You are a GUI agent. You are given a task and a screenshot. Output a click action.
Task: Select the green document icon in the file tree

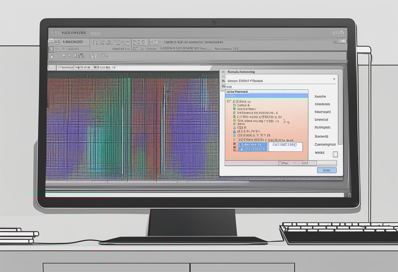(x=234, y=109)
